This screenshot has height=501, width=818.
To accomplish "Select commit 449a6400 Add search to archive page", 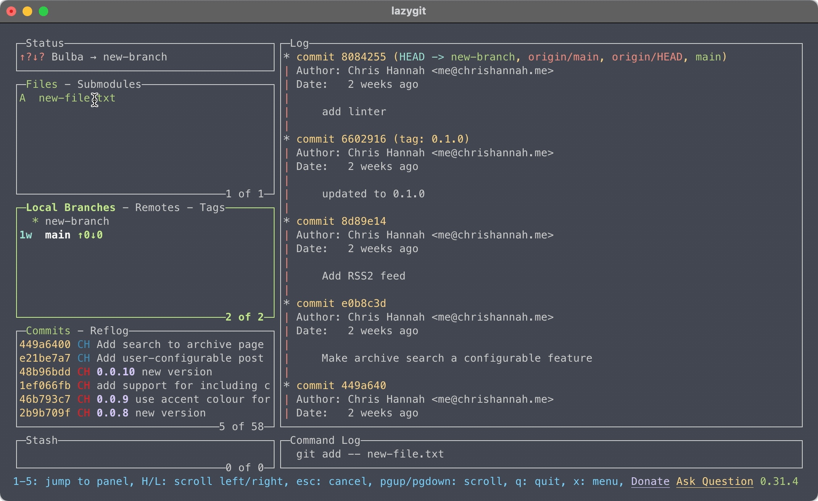I will (x=145, y=344).
